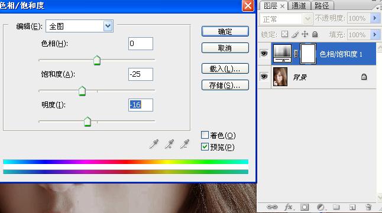Screen dimensions: 382x213
Task: Click the 存储(S)... button
Action: tap(225, 85)
